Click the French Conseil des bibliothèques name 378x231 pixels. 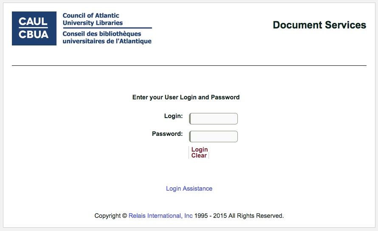click(102, 34)
